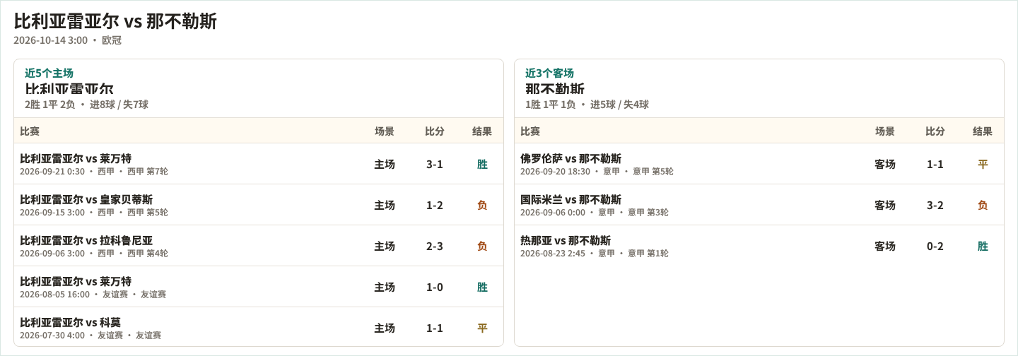Screen dimensions: 1018x356
Task: Click result 胜 in 3-1 莱万特 row
Action: (x=482, y=165)
